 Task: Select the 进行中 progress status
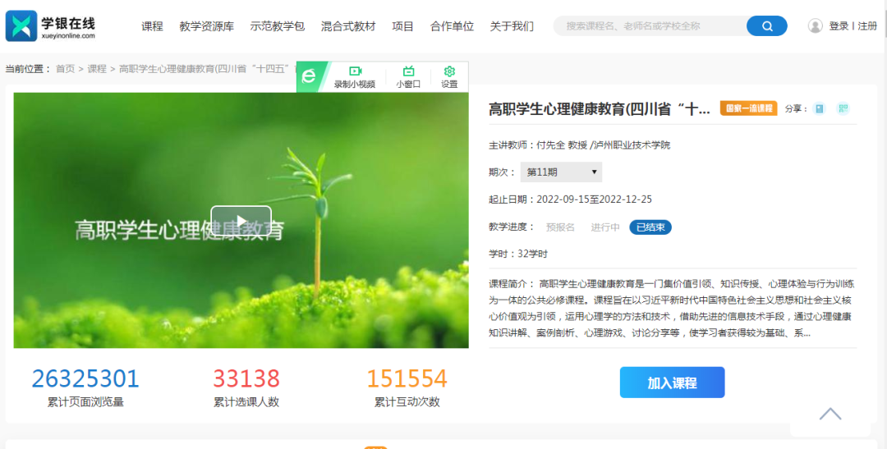coord(605,227)
